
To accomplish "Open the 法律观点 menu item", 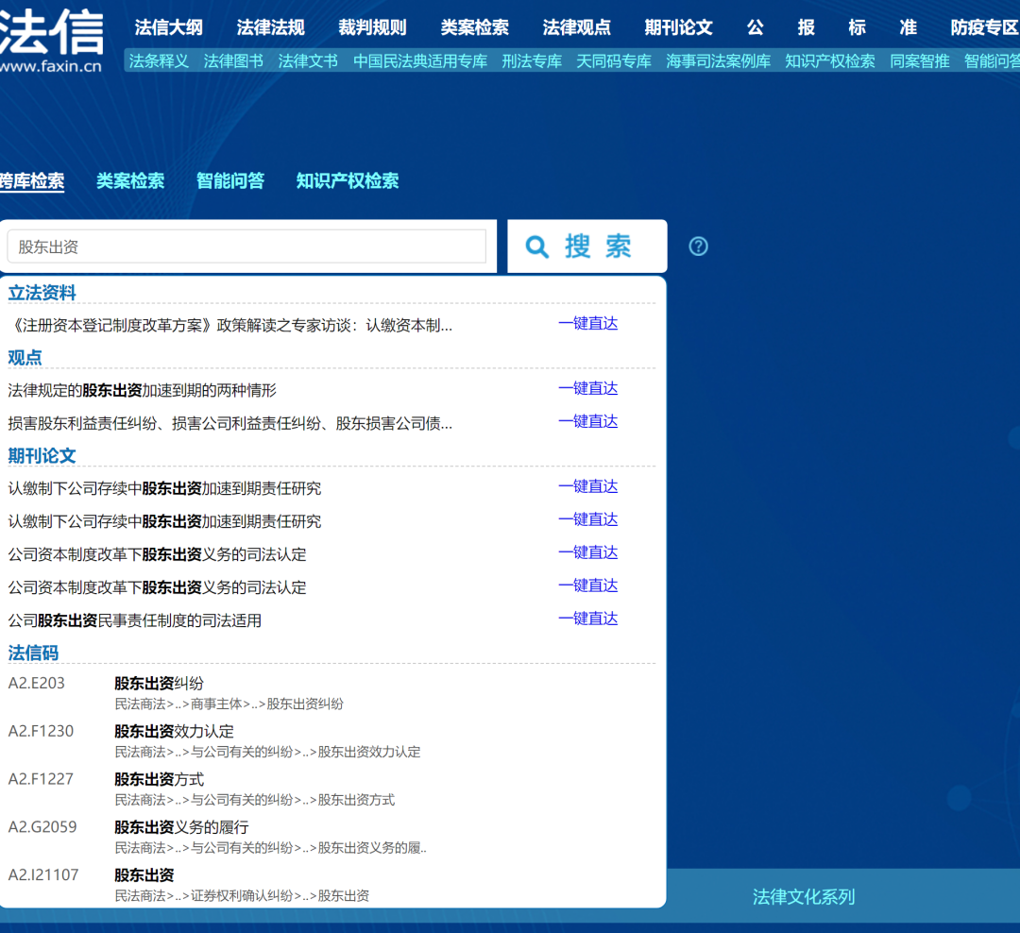I will (576, 27).
